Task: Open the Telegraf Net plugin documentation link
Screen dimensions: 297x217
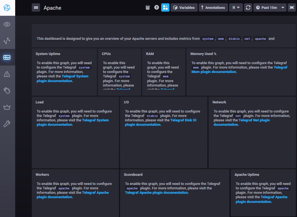Action: pyautogui.click(x=242, y=122)
